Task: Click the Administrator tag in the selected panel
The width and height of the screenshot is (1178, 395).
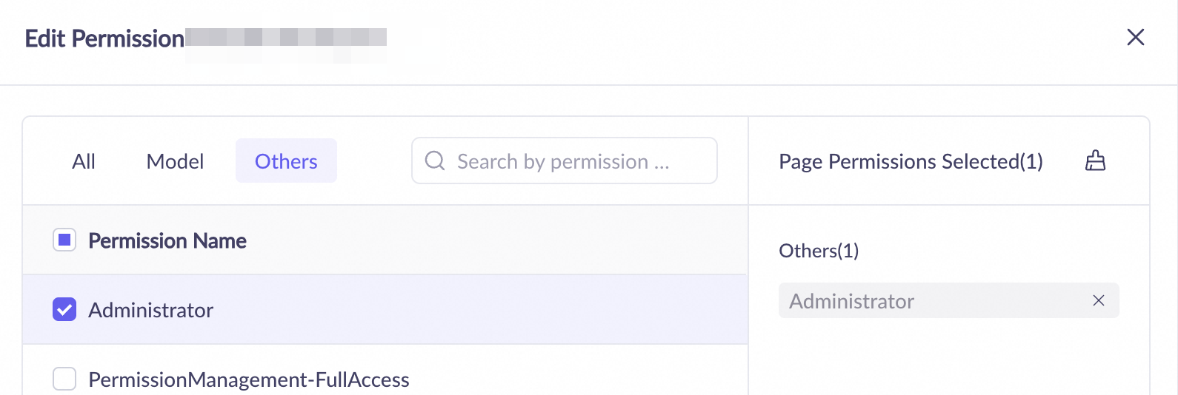Action: coord(851,301)
